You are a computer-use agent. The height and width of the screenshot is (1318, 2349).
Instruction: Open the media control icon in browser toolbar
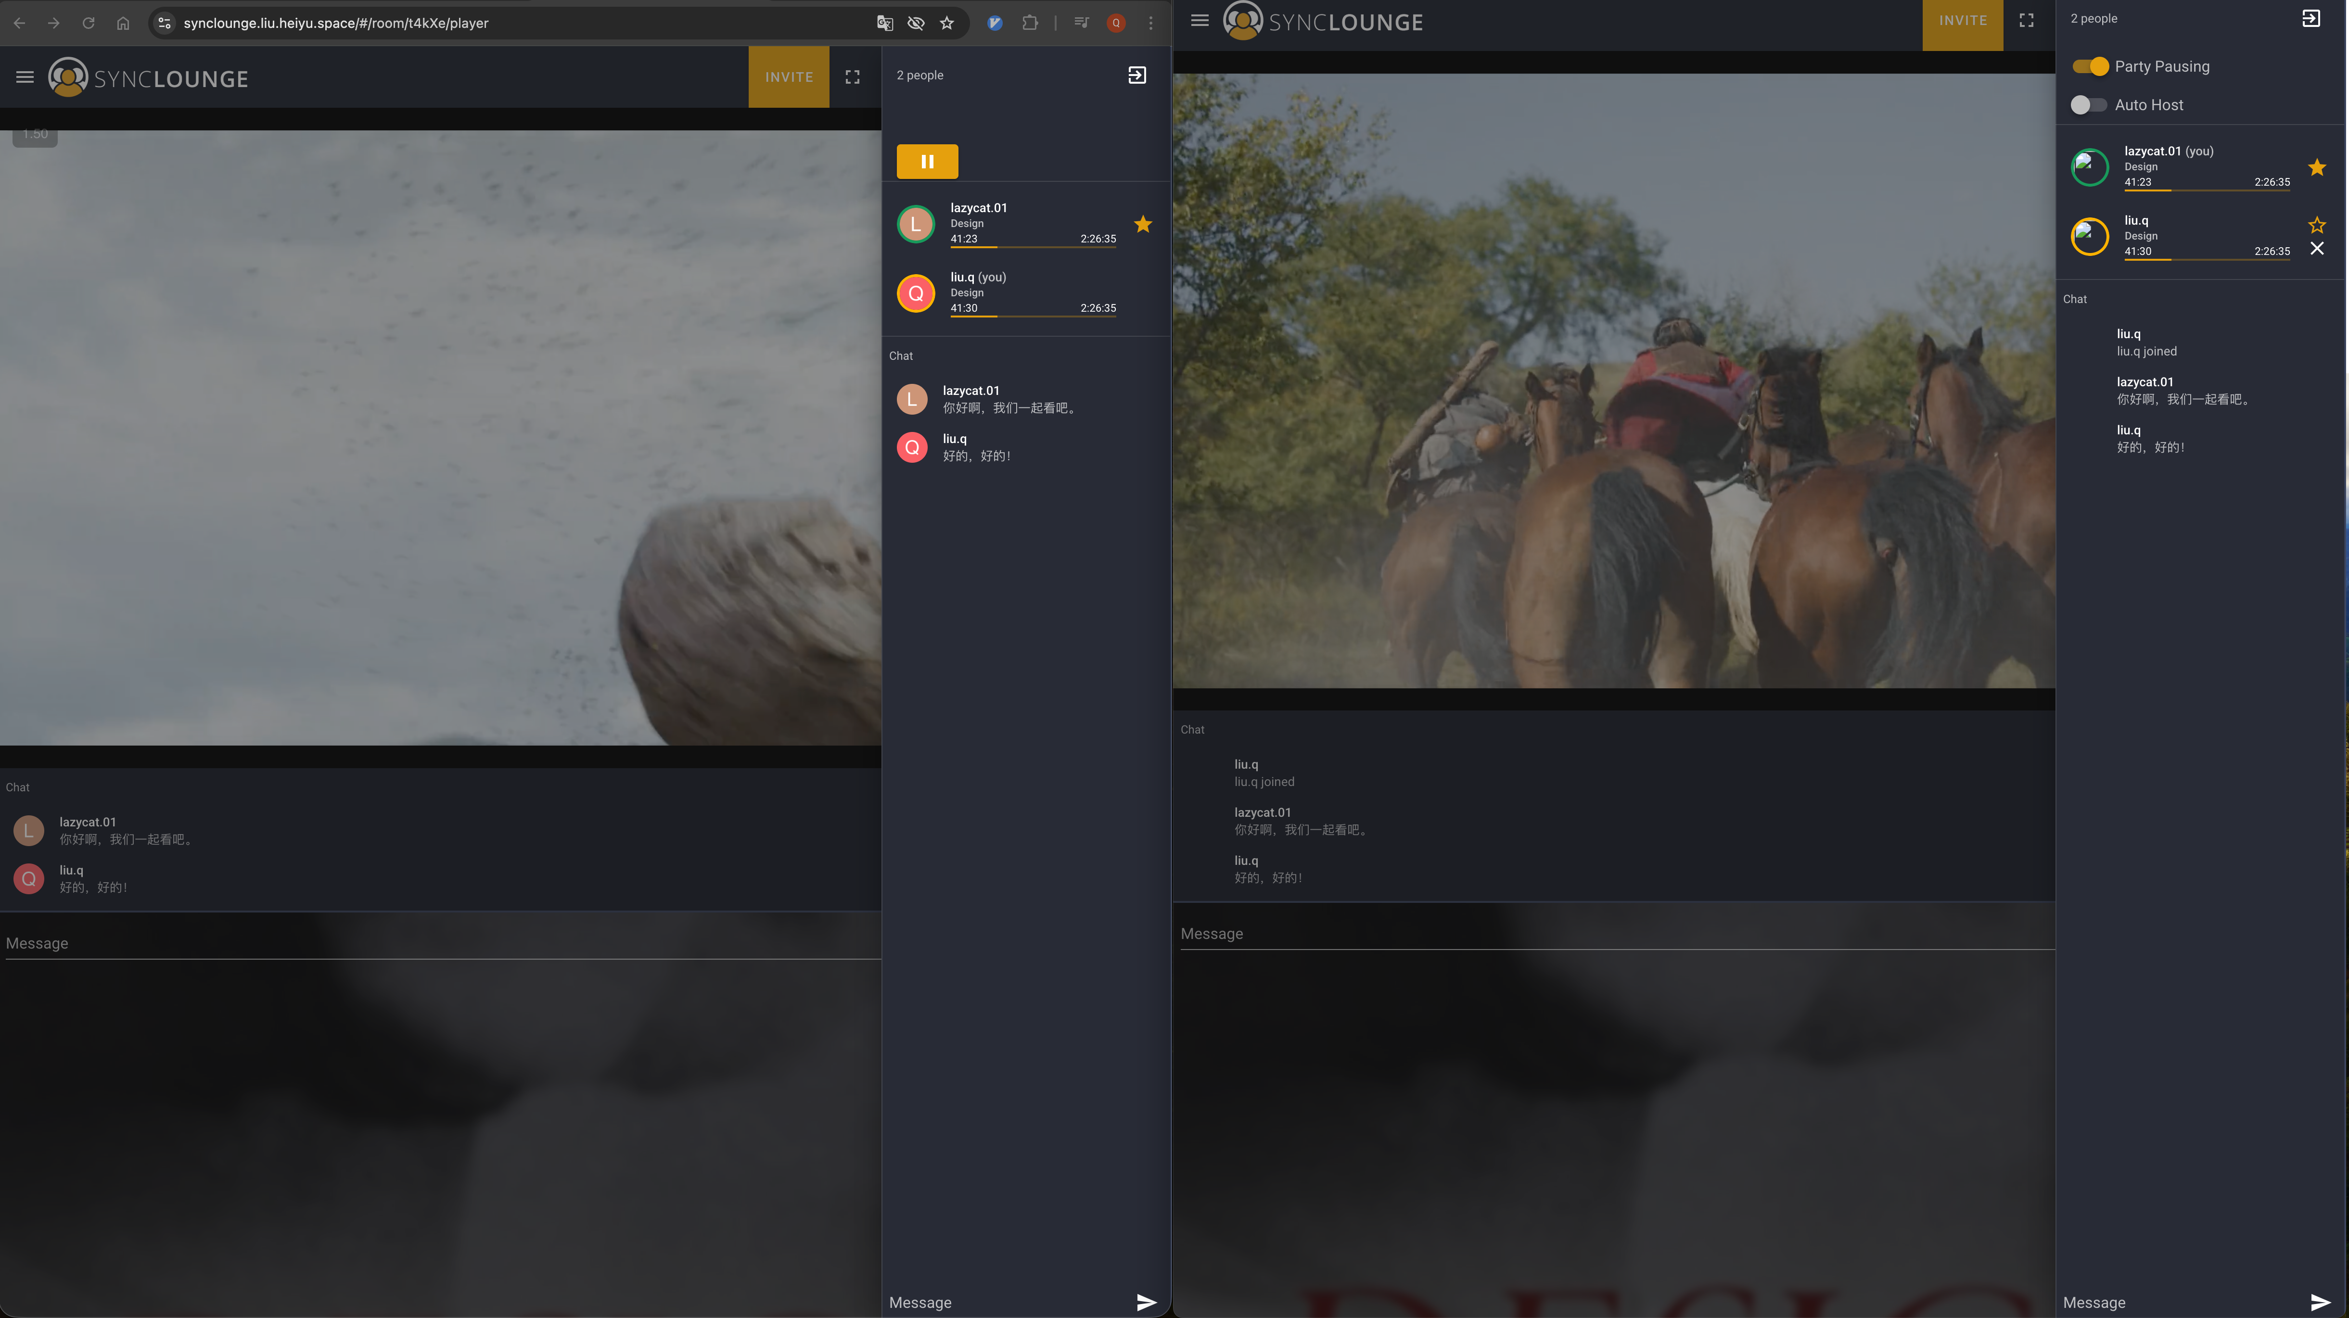(x=1082, y=23)
